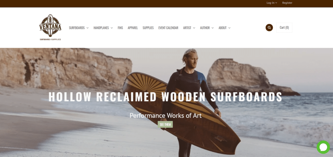Click the surfer hero banner image
This screenshot has height=157, width=333.
coord(166,103)
